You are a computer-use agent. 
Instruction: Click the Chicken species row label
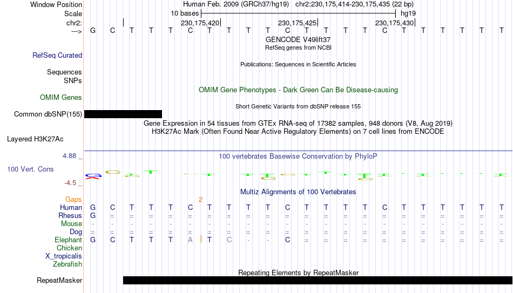click(x=69, y=248)
